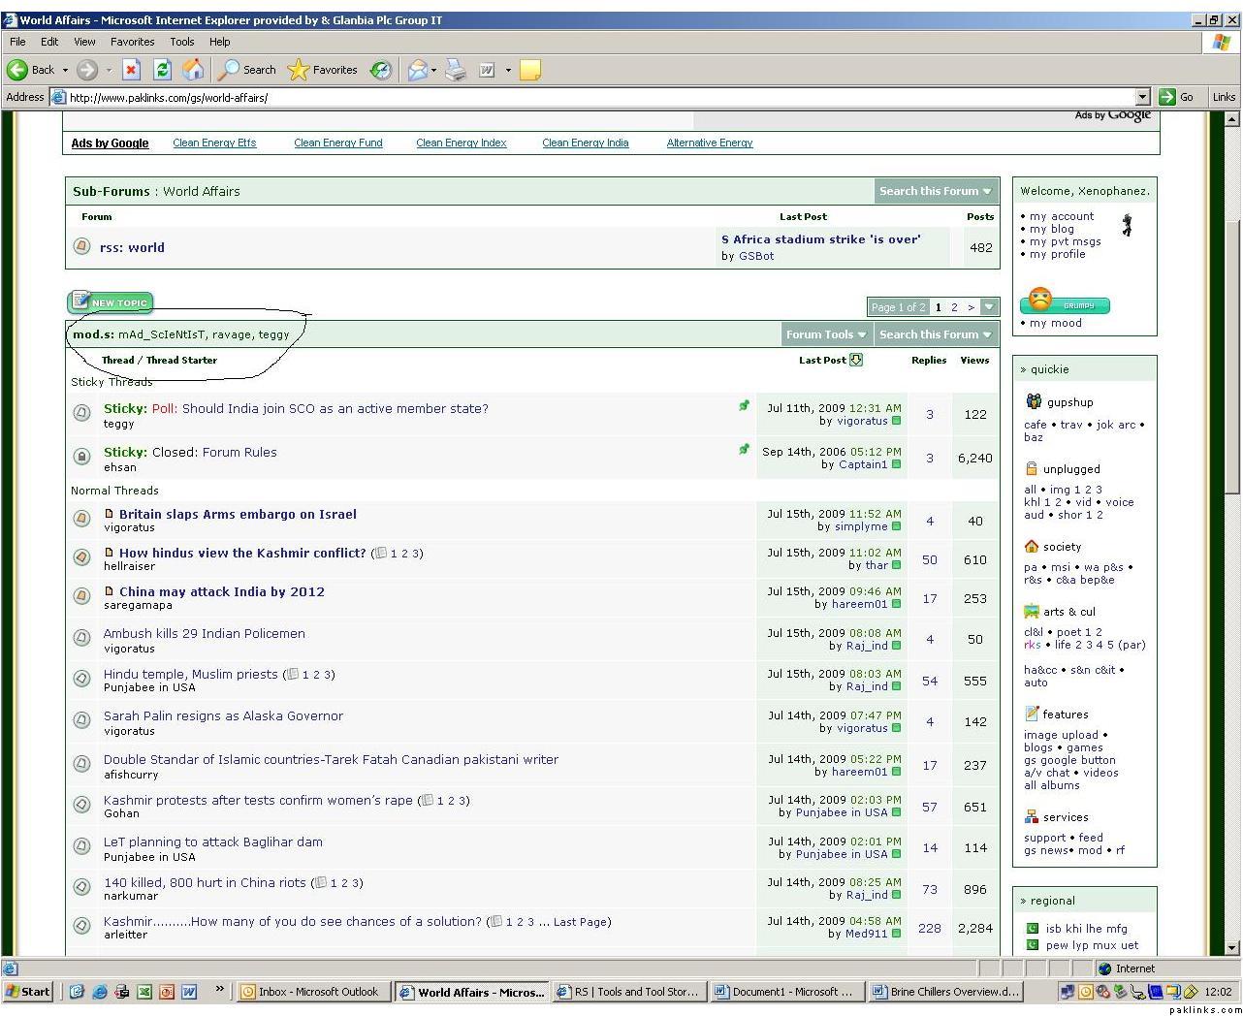Screen dimensions: 1243x1016
Task: Expand the Back button history arrow
Action: click(65, 70)
